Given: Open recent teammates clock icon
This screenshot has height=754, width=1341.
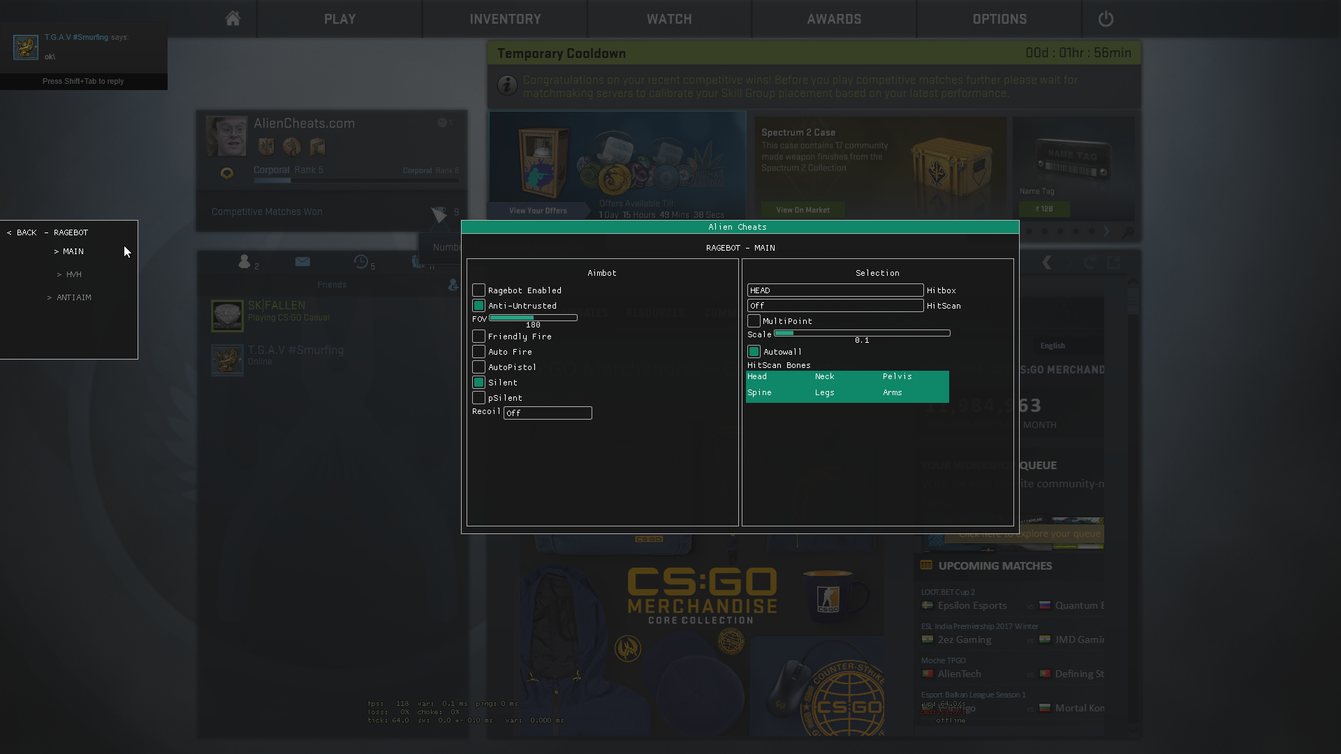Looking at the screenshot, I should [361, 262].
